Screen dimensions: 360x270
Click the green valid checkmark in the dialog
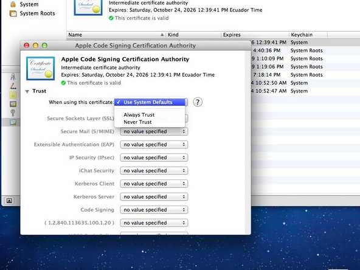click(63, 83)
